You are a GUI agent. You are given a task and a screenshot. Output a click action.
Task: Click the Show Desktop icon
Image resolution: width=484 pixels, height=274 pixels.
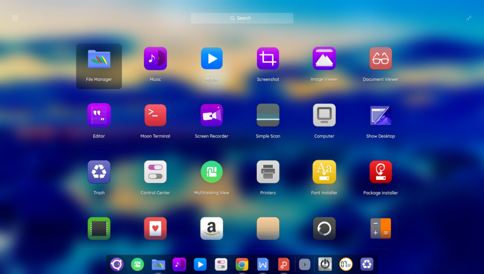380,115
